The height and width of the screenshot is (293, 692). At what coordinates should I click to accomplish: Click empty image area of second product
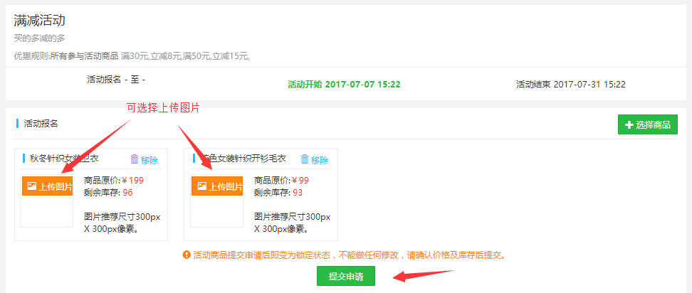click(x=217, y=211)
